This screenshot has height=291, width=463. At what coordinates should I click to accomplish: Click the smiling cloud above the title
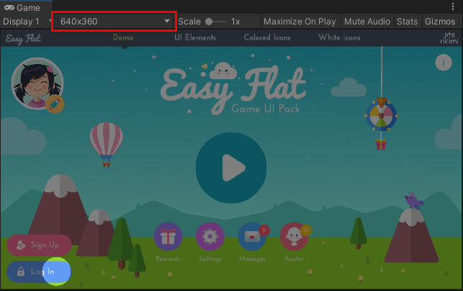click(x=223, y=71)
